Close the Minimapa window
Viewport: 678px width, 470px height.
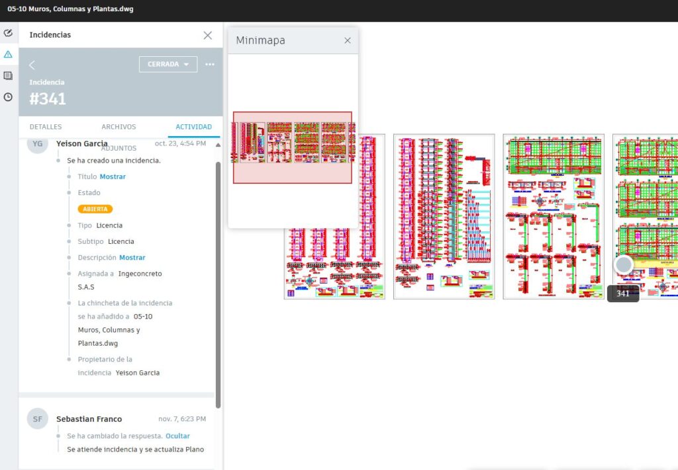[348, 40]
